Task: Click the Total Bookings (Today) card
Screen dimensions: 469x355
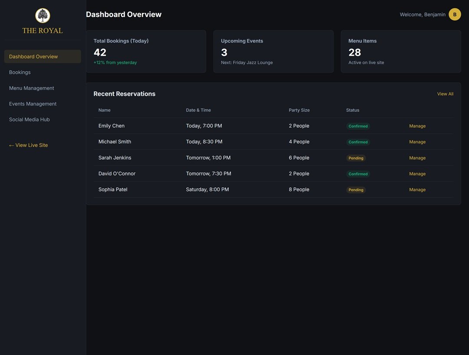Action: tap(146, 51)
